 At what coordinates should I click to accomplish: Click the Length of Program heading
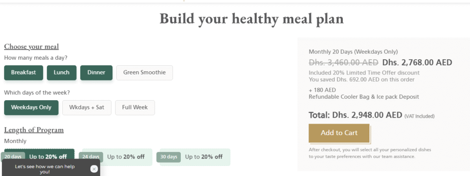pyautogui.click(x=34, y=130)
